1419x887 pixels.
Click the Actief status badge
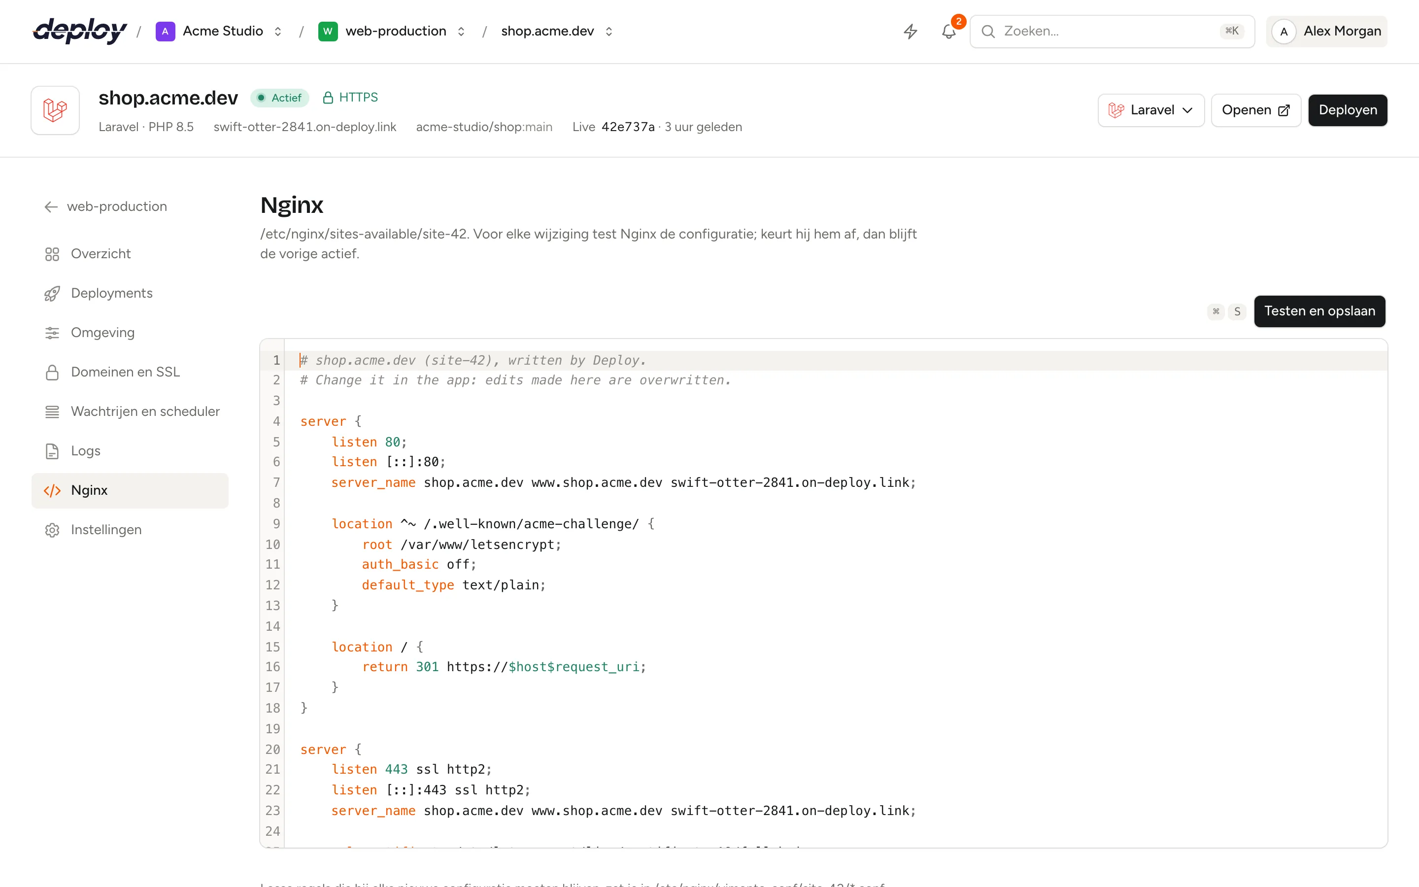pyautogui.click(x=280, y=98)
